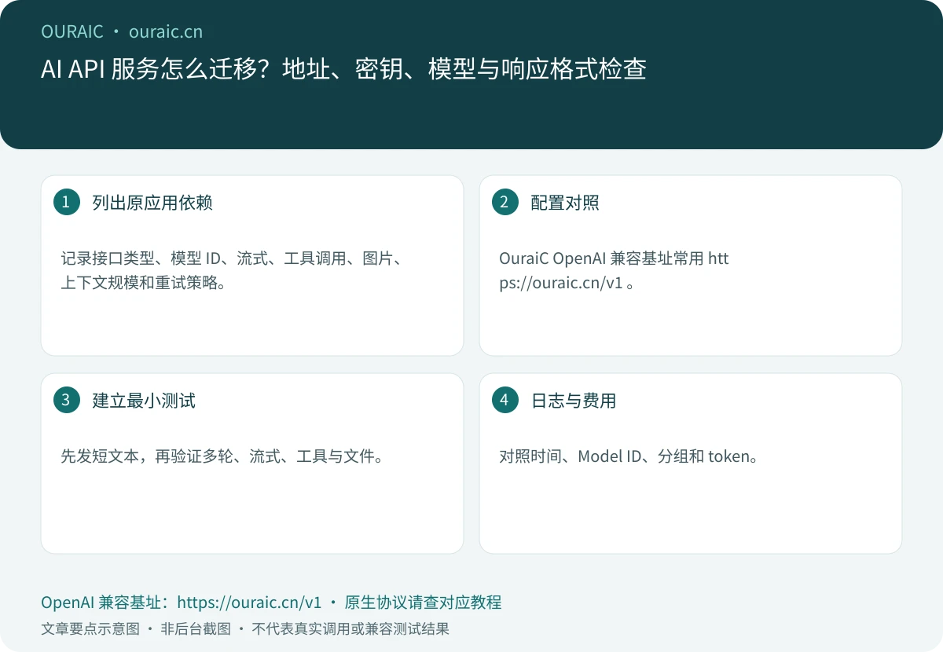The image size is (943, 652).
Task: Click the OURAIC · ouraic.cn header text
Action: pos(122,31)
